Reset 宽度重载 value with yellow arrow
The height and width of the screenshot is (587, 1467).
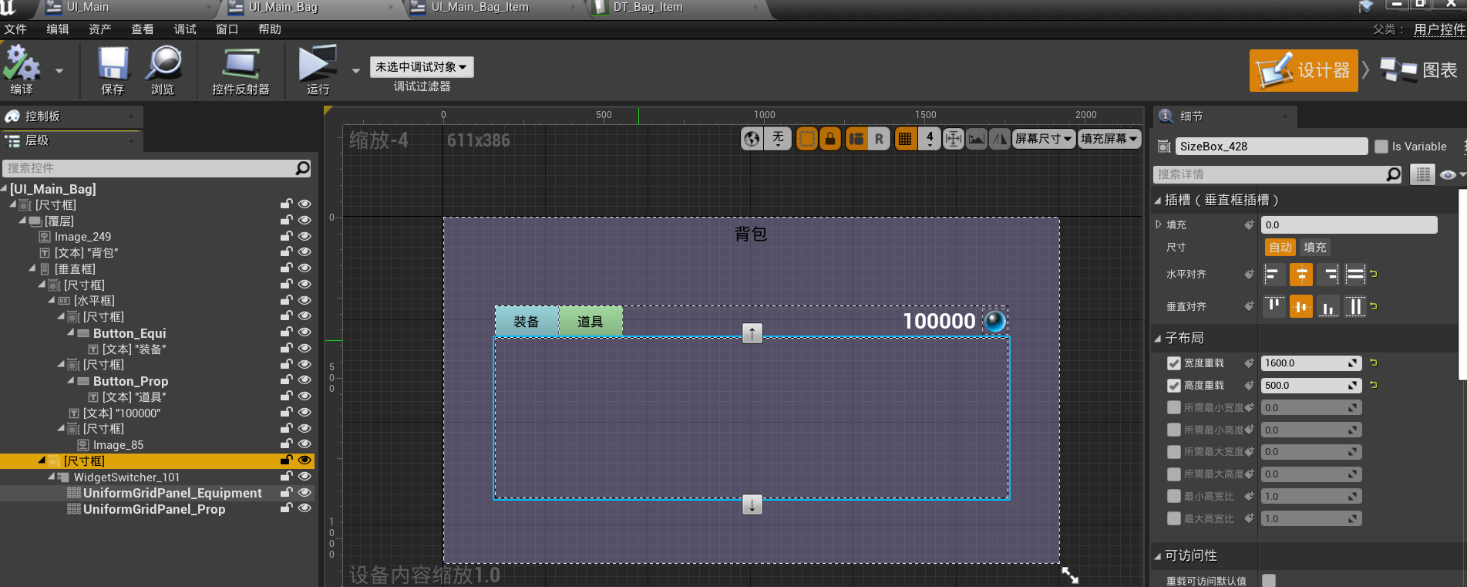[x=1374, y=363]
